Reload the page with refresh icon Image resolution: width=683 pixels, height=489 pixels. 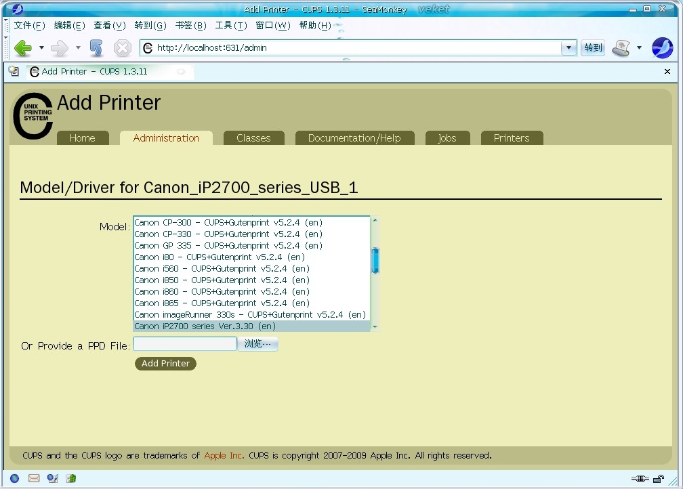[96, 48]
